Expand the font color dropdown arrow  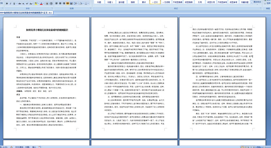pos(44,4)
